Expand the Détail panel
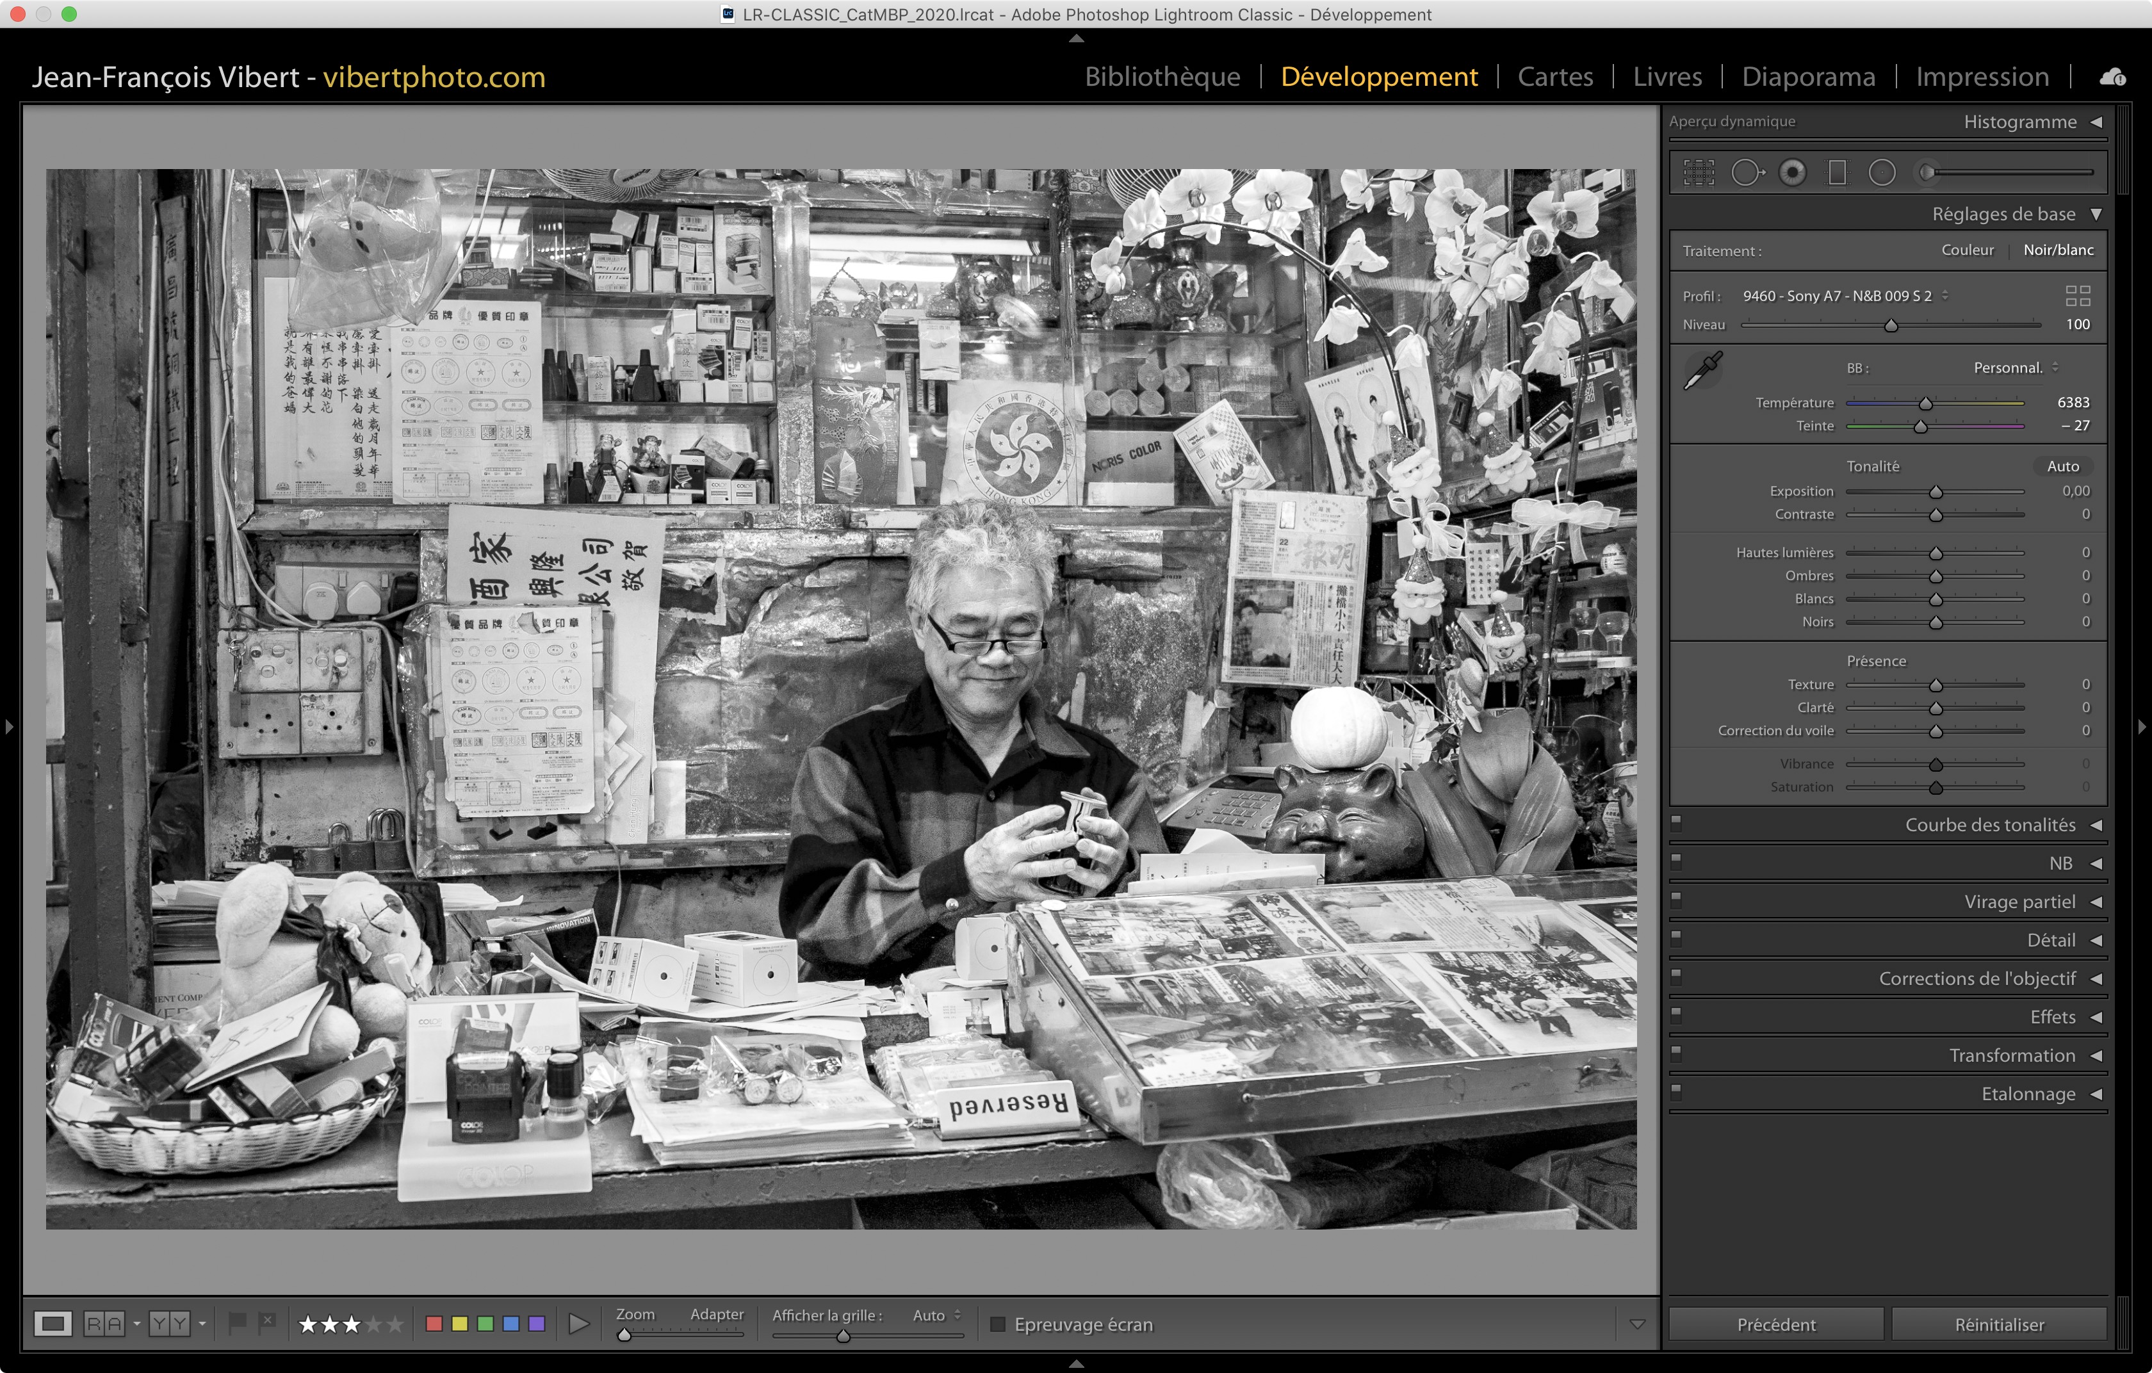Image resolution: width=2152 pixels, height=1373 pixels. tap(2051, 939)
